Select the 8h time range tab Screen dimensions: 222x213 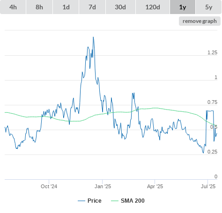coord(39,7)
